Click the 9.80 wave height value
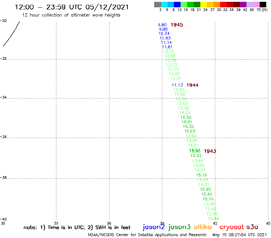Screen dimensions: 271x238 coord(162,25)
